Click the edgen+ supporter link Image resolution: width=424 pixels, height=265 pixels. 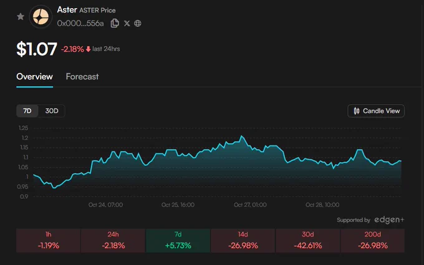389,220
